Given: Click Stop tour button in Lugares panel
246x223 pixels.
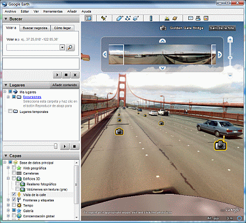Looking at the screenshot, I should coord(74,146).
